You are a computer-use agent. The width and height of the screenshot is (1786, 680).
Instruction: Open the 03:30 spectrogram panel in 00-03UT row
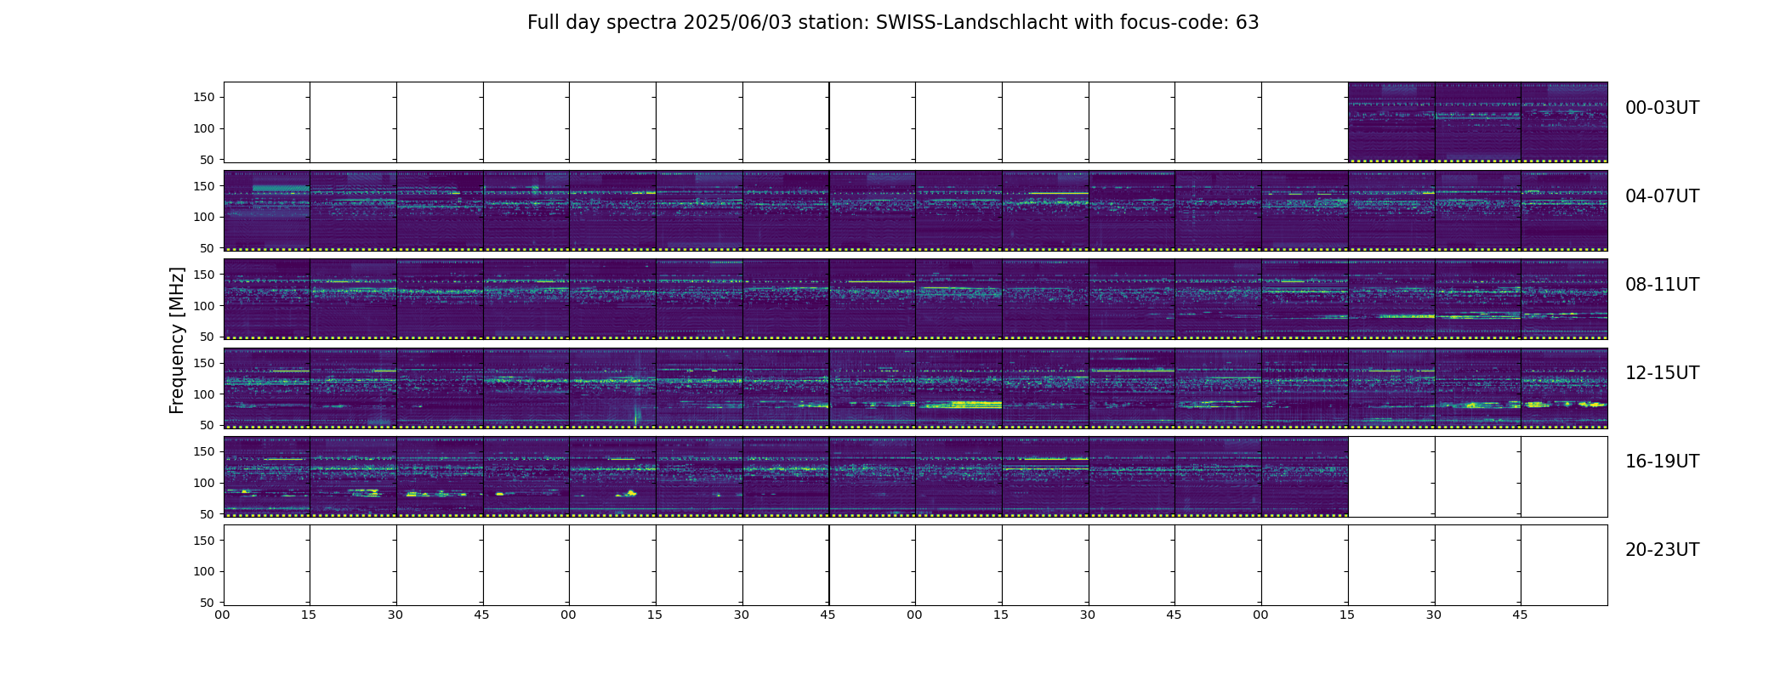(1478, 122)
